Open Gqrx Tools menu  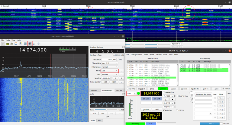pos(8,40)
